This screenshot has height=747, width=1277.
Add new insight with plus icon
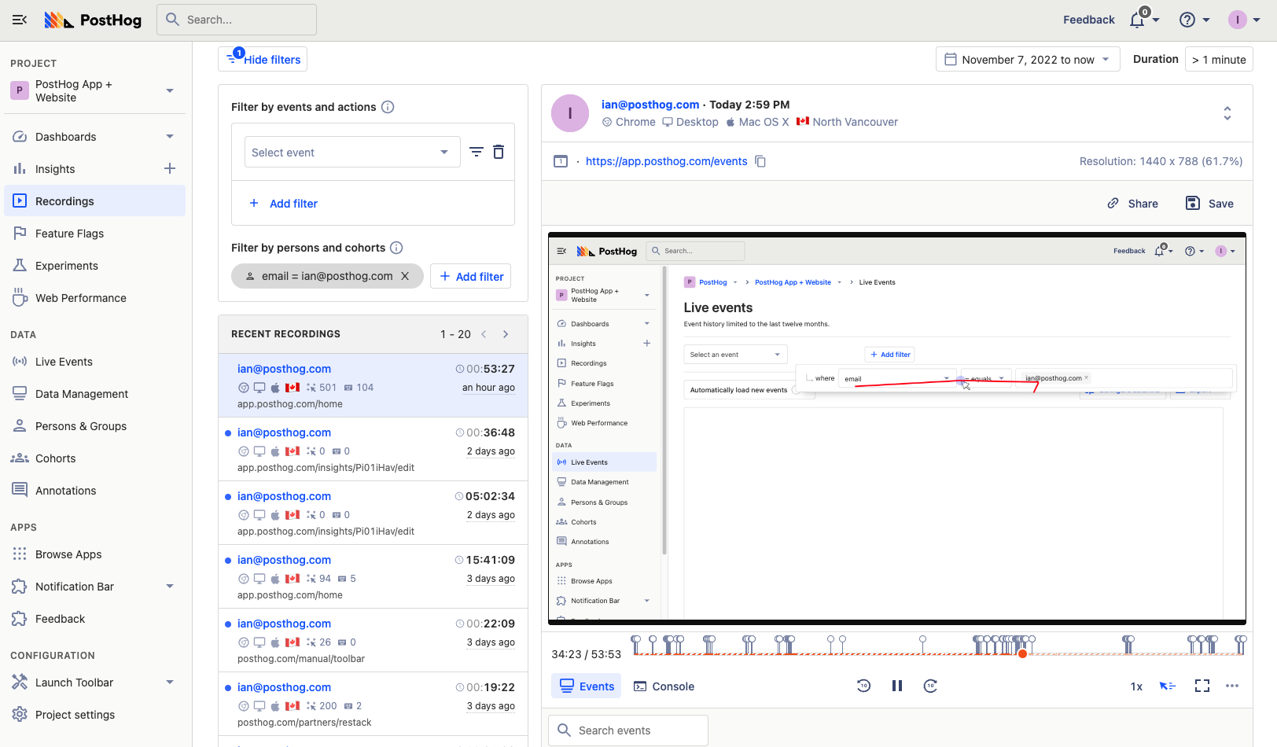[170, 169]
